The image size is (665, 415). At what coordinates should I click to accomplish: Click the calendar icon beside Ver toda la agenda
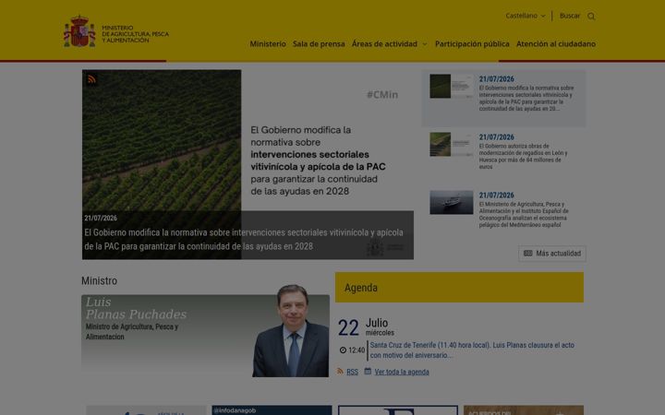point(368,371)
